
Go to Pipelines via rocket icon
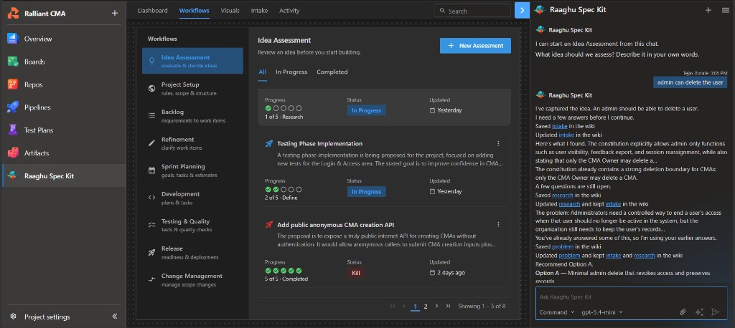point(13,107)
